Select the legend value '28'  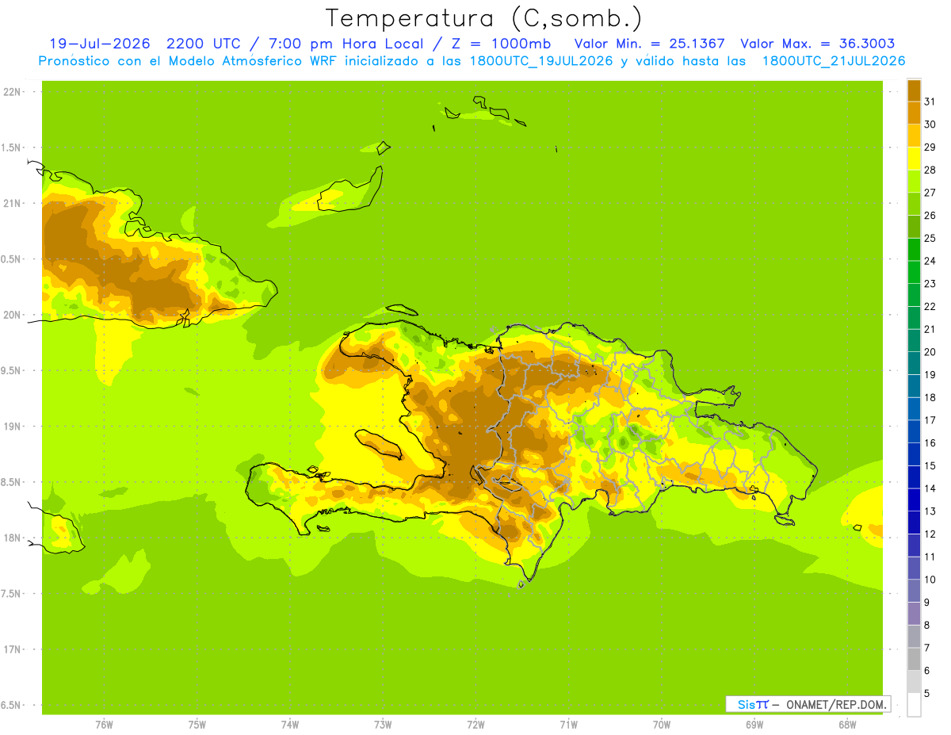tap(930, 170)
